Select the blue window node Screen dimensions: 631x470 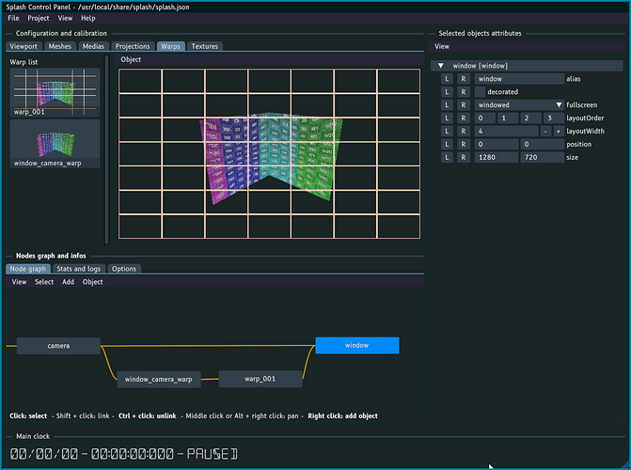(x=357, y=345)
